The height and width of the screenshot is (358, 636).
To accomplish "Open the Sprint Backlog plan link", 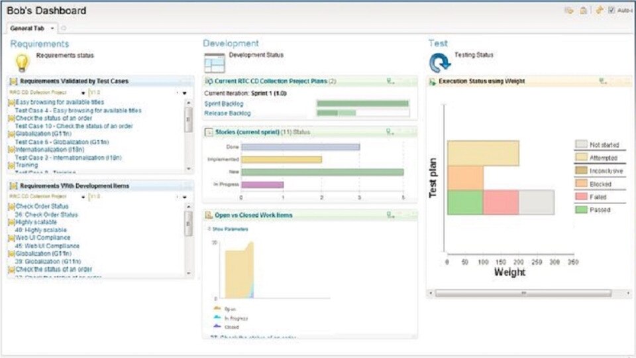I will tap(224, 104).
